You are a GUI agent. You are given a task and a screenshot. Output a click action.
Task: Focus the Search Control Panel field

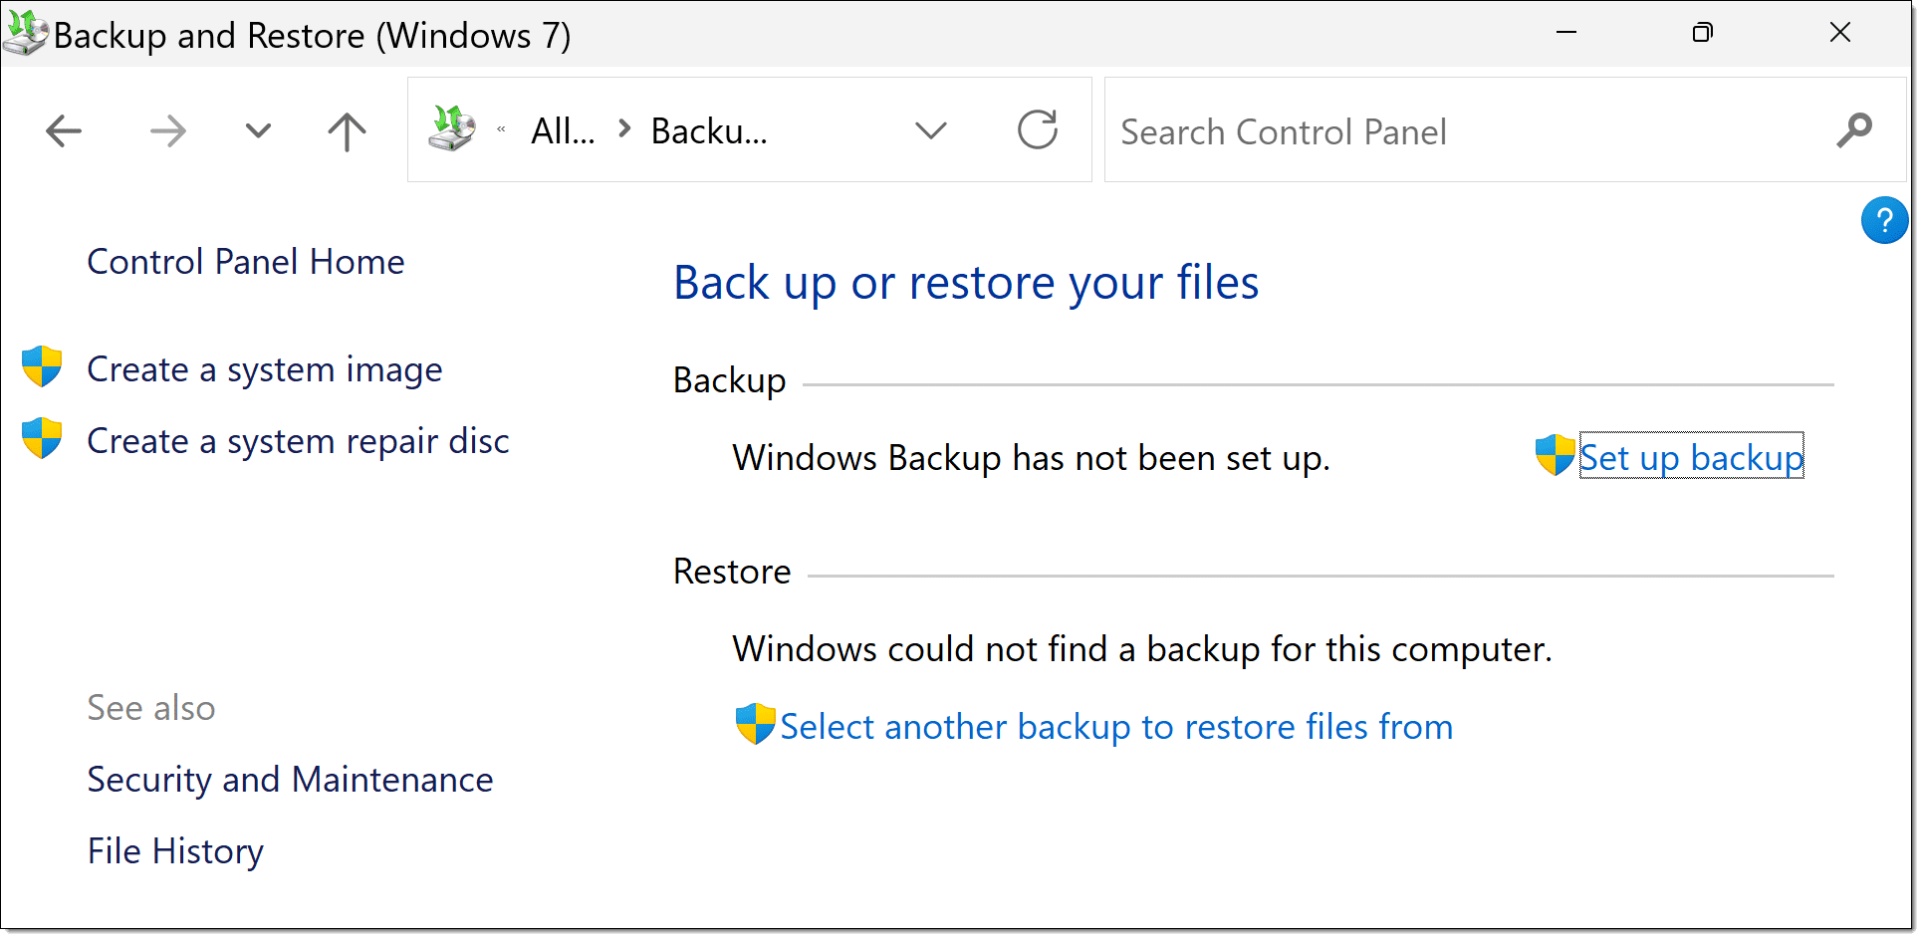[1464, 131]
